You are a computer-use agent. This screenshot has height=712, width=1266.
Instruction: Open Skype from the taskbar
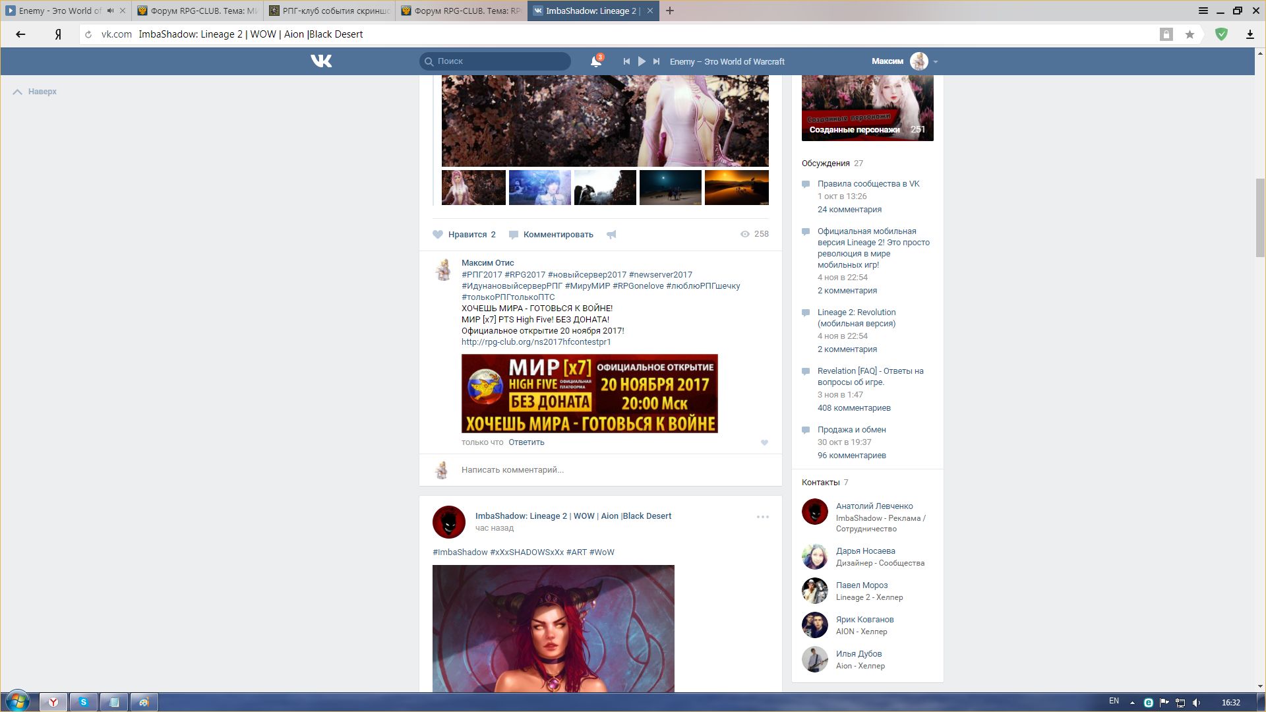click(84, 702)
